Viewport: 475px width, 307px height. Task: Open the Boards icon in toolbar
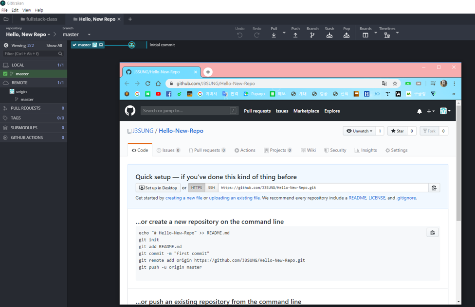pos(365,35)
